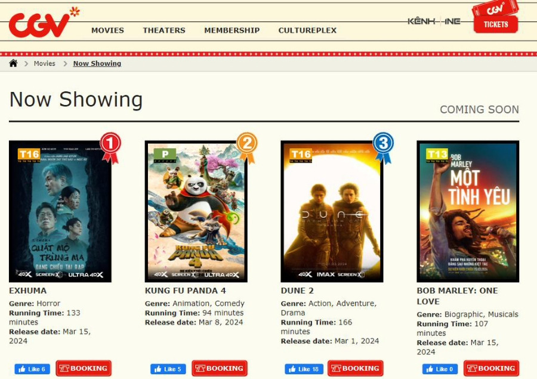Book tickets for Exhuma
Screen dimensions: 537x379
84,368
